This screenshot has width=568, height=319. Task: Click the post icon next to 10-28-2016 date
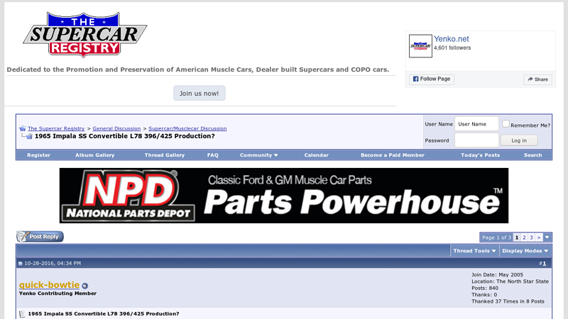[x=21, y=264]
